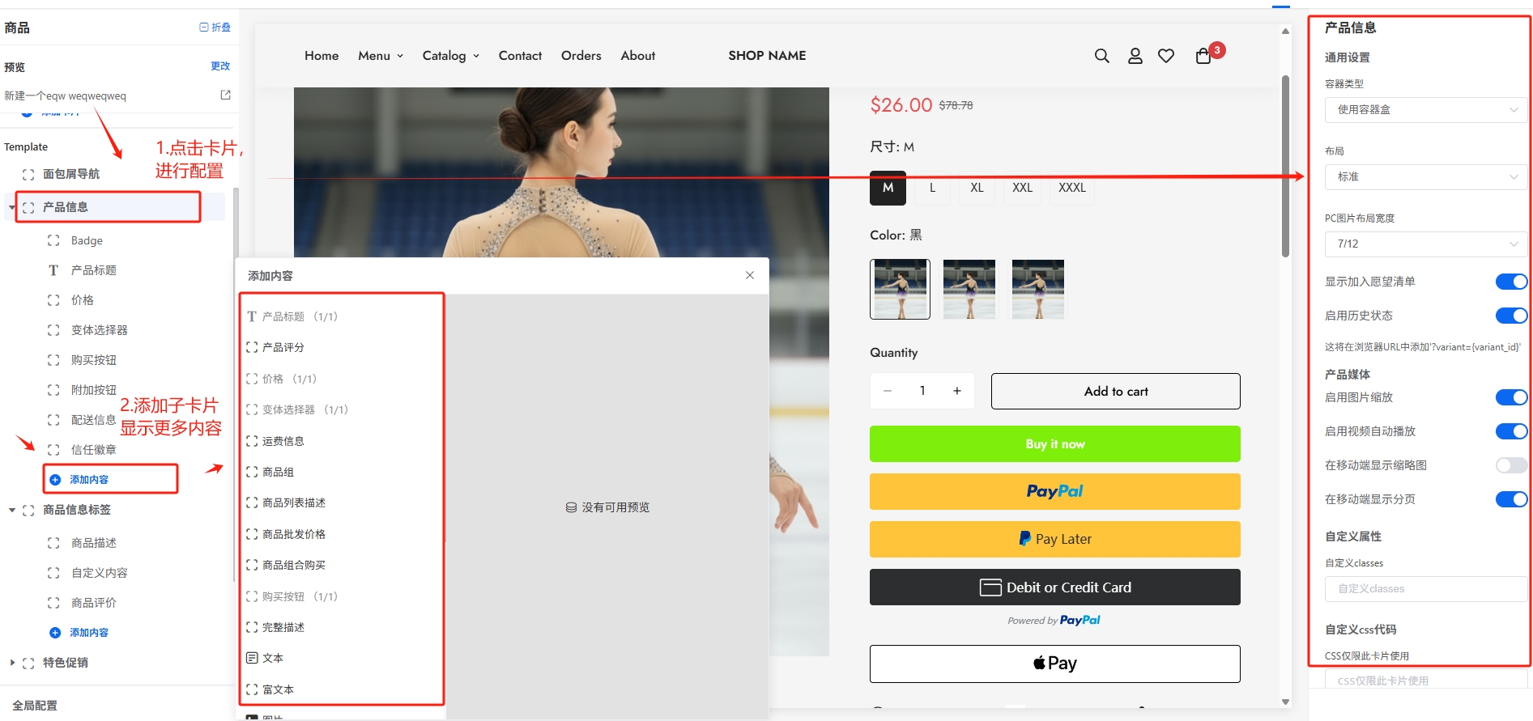Expand the 特色促销 tree section

click(12, 663)
